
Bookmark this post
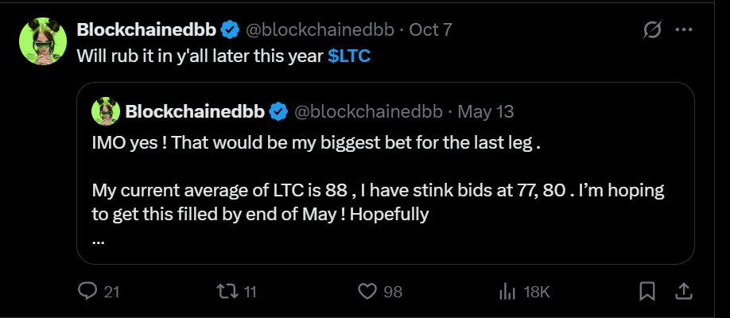(647, 292)
